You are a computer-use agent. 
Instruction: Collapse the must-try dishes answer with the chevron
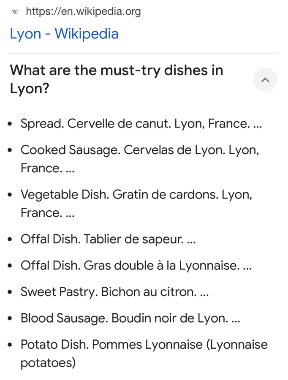(265, 80)
